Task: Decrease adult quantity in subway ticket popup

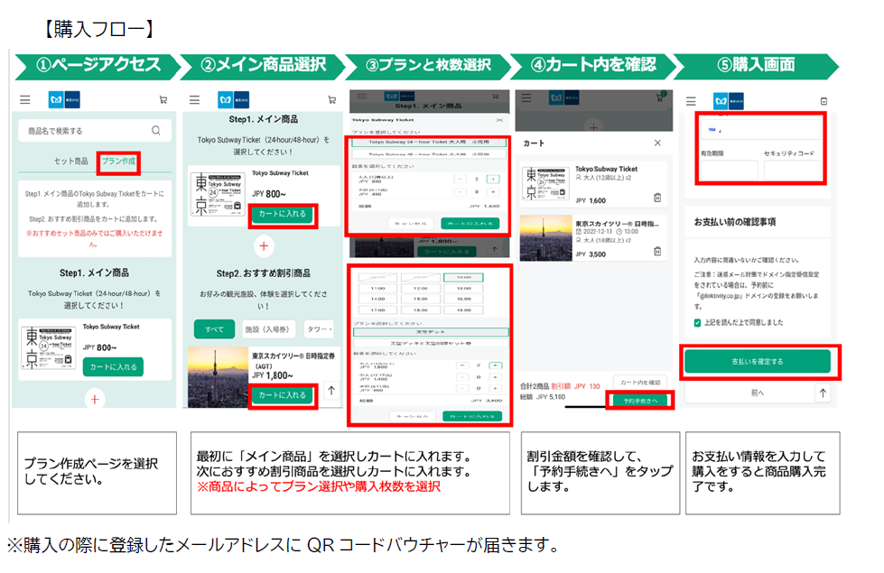Action: (x=461, y=180)
